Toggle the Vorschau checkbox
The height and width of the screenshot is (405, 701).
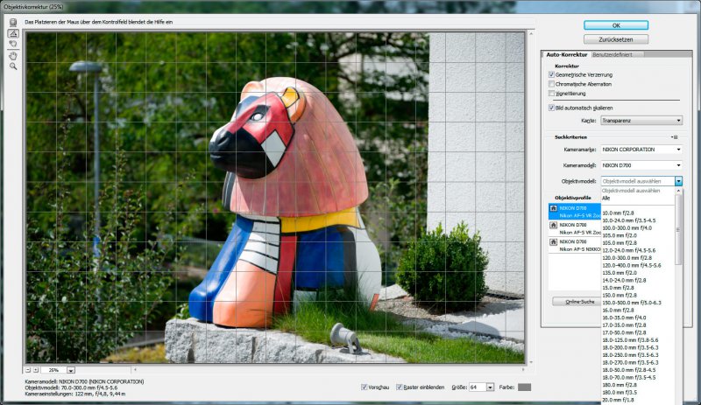point(364,388)
